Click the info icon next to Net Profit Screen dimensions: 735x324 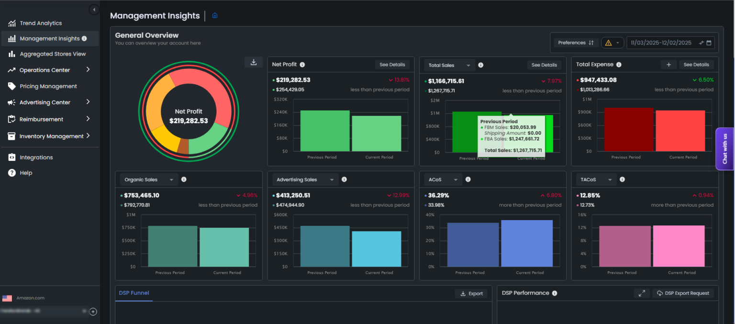pyautogui.click(x=302, y=65)
